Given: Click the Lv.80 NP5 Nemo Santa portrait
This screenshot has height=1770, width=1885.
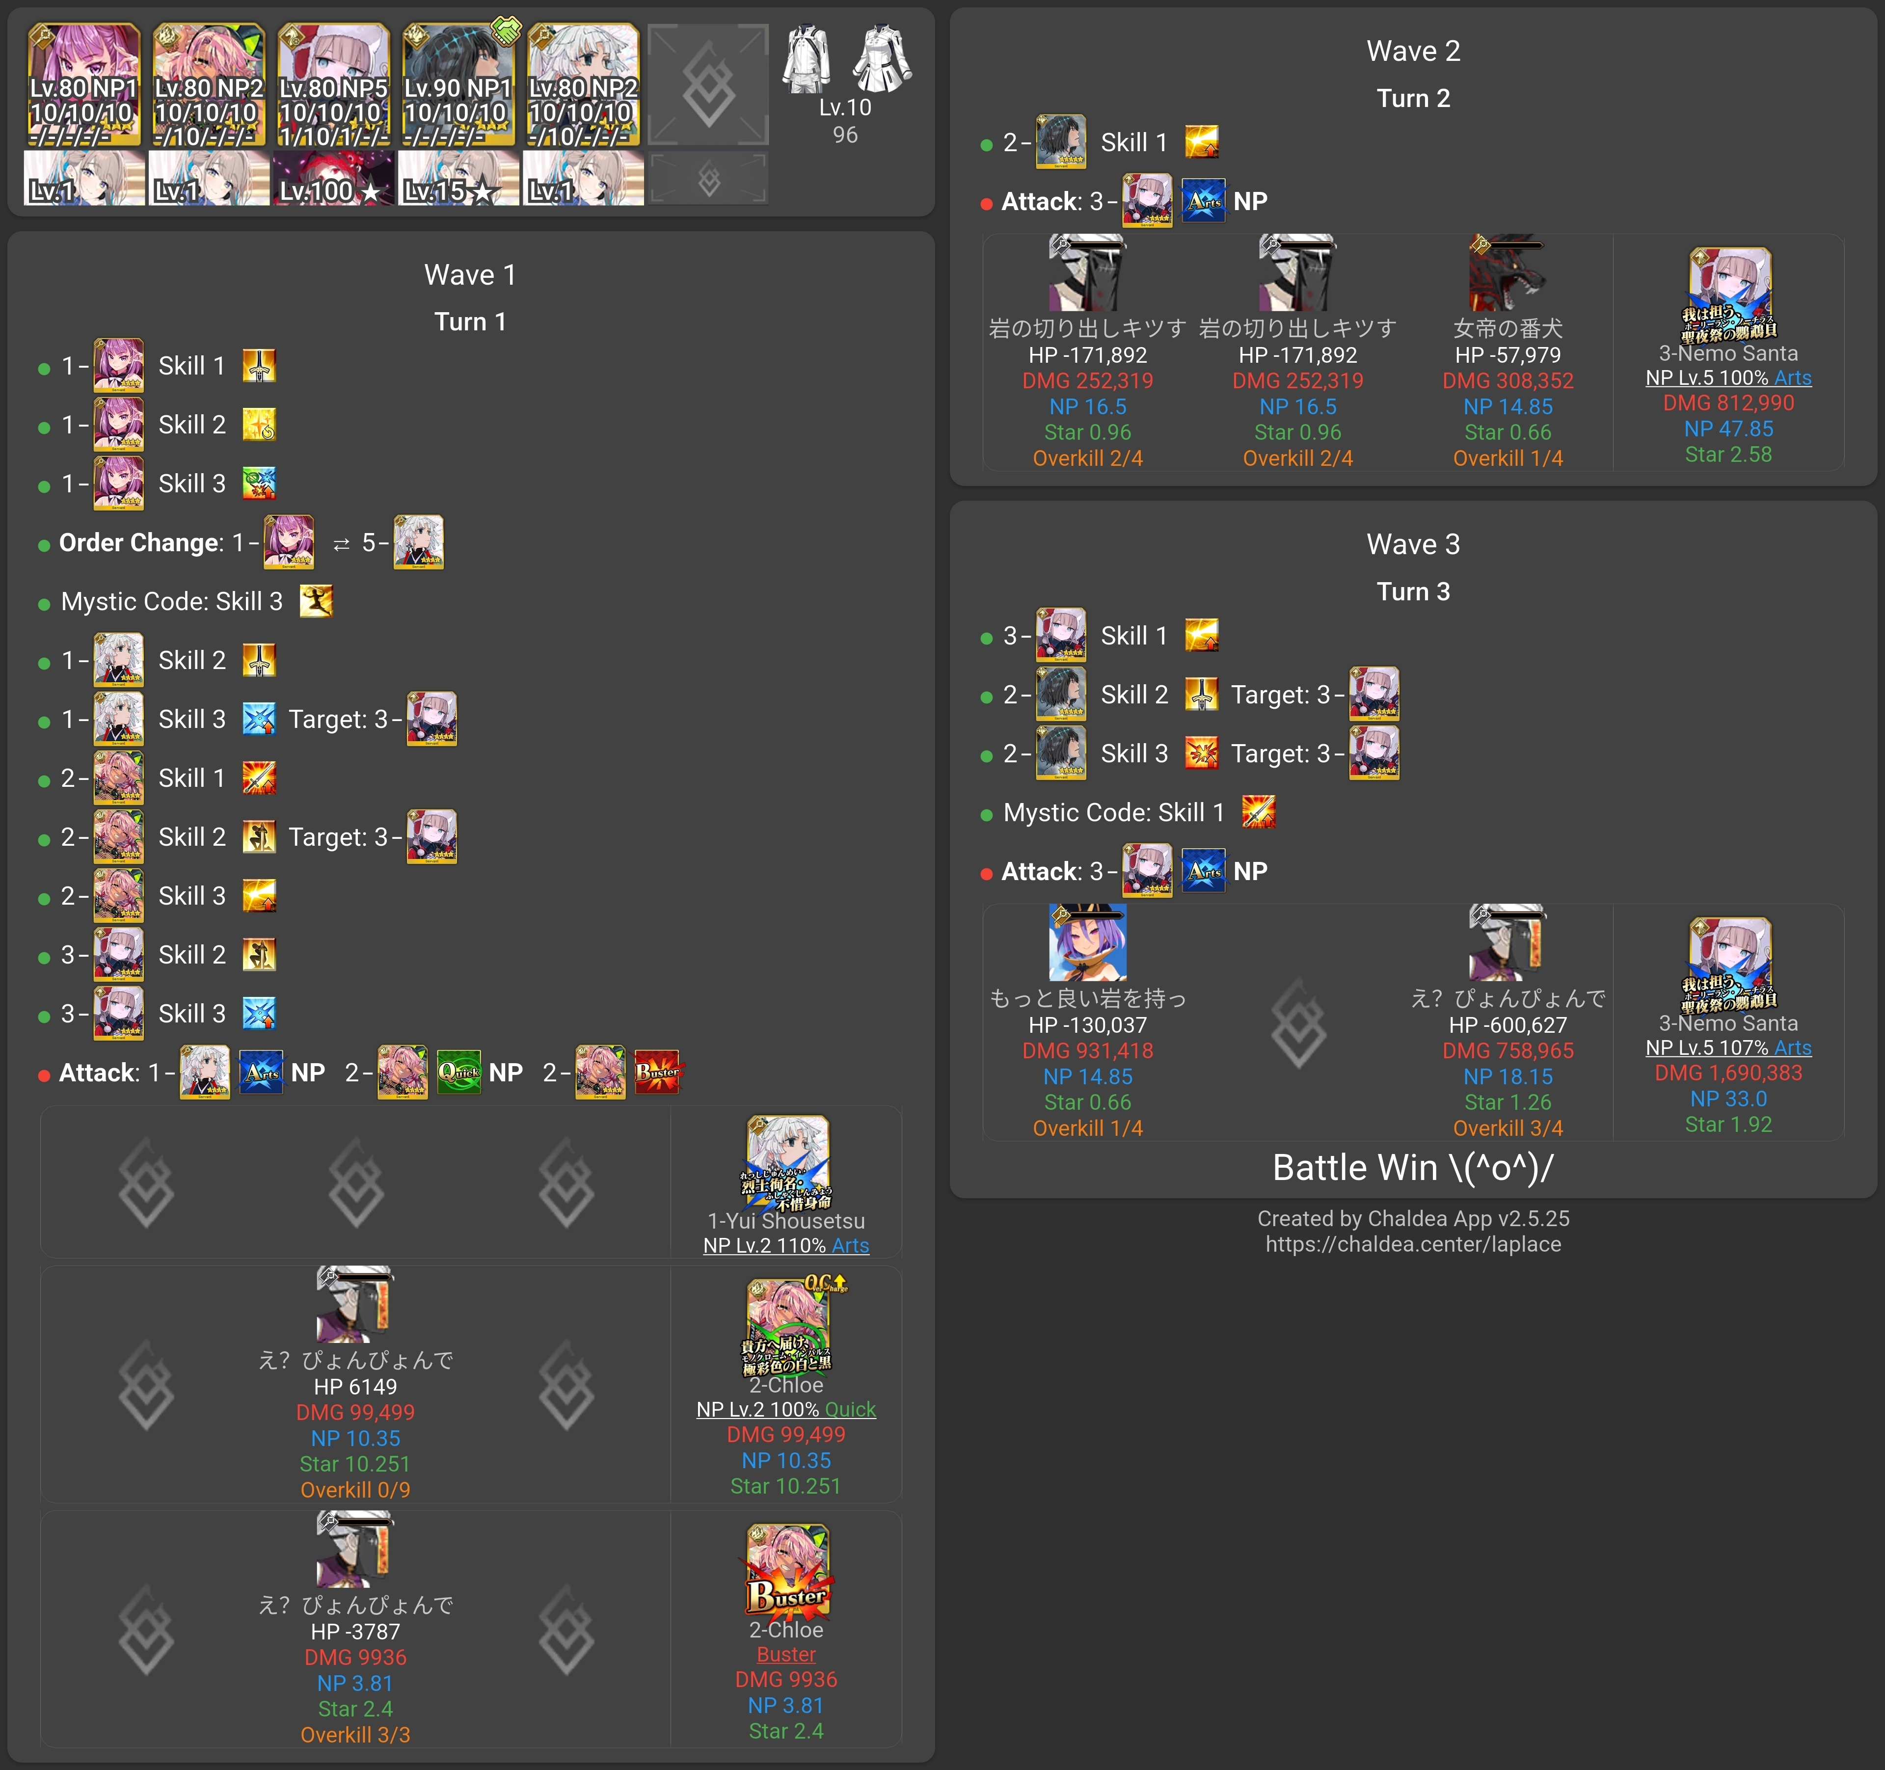Looking at the screenshot, I should [334, 85].
